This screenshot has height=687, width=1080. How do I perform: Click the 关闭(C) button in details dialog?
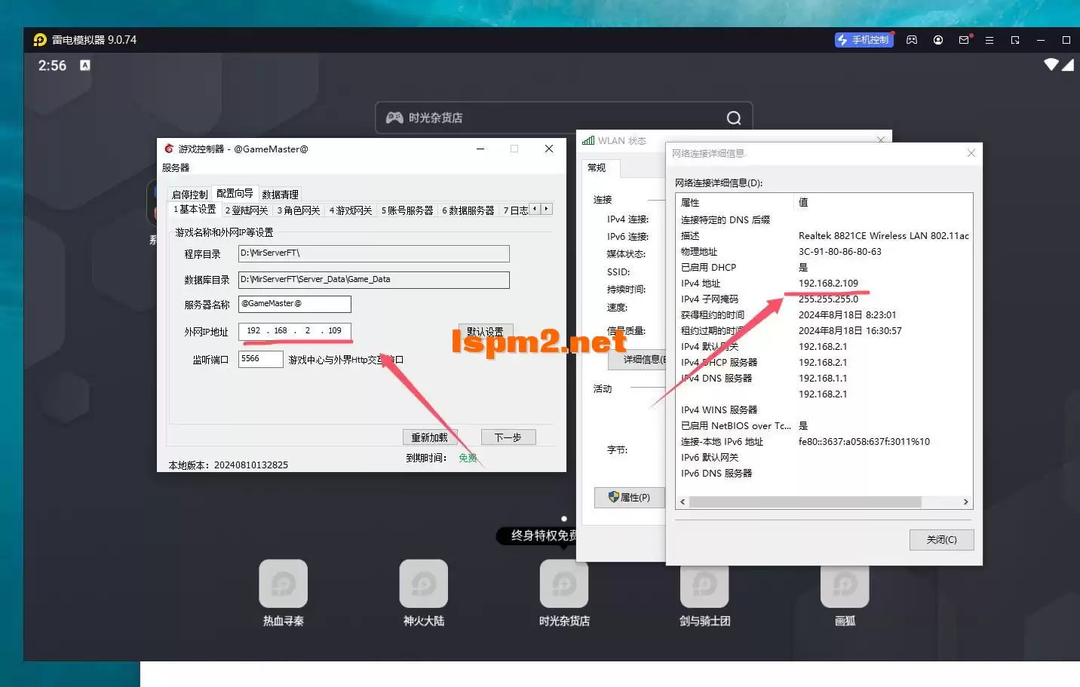coord(941,540)
